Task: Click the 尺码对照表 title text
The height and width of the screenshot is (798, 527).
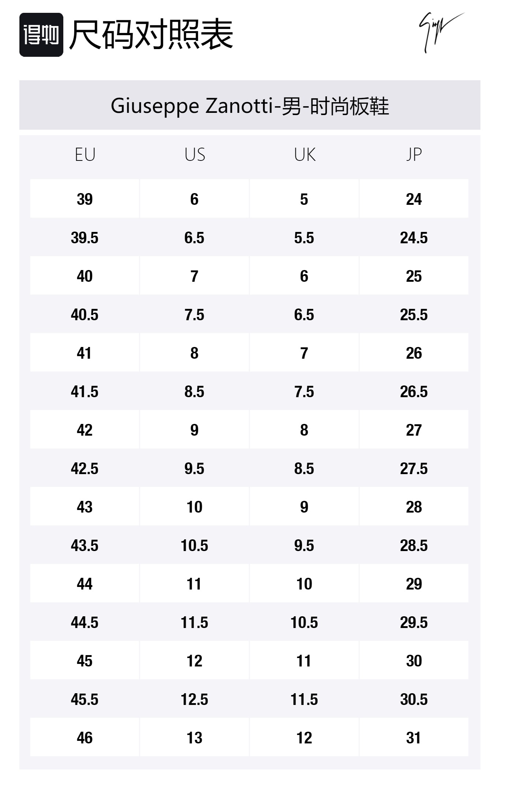Action: pos(151,34)
